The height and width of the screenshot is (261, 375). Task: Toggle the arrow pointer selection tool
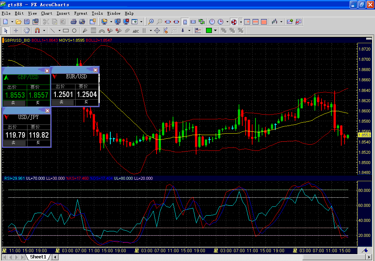tap(6, 30)
